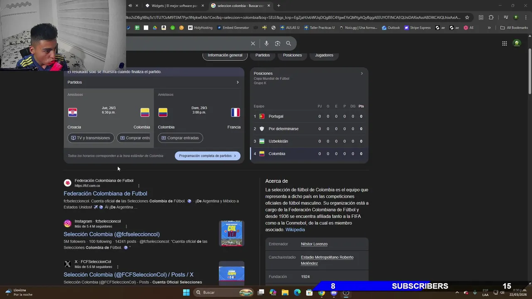
Task: Switch to the Widgets browser tab
Action: [x=174, y=5]
